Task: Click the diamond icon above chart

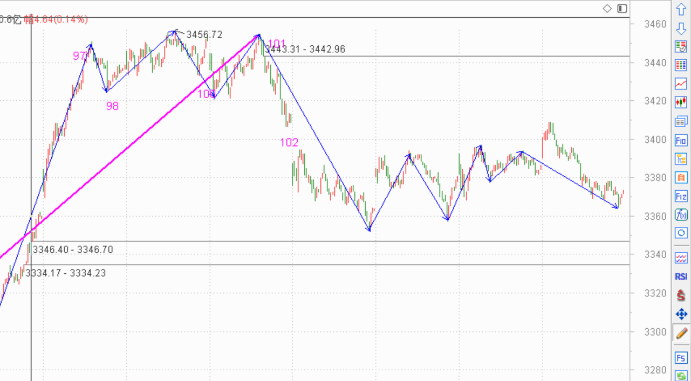Action: 607,9
